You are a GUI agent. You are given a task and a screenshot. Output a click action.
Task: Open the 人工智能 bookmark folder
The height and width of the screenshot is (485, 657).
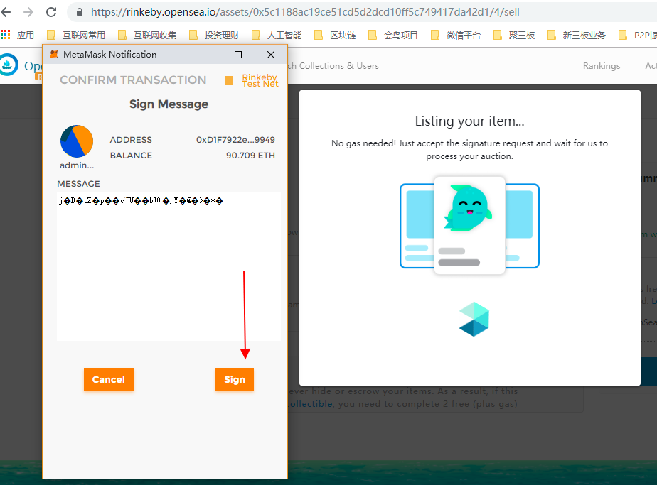pos(277,36)
